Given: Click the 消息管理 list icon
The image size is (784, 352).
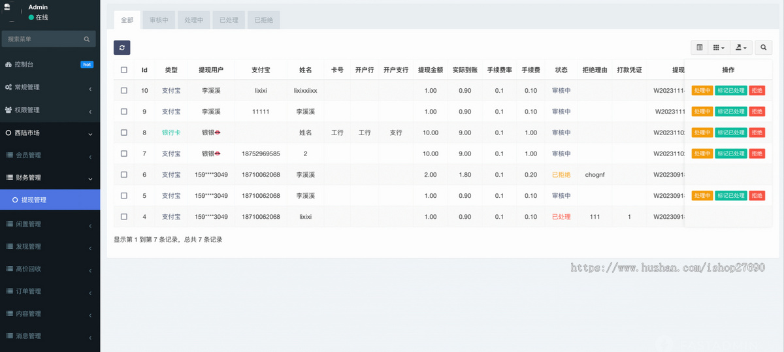Looking at the screenshot, I should tap(10, 336).
